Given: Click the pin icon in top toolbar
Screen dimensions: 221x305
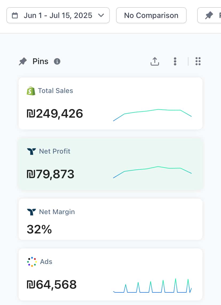Looking at the screenshot, I should 209,16.
